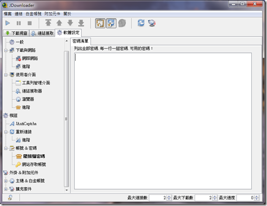
Task: Click the grayed-out speed limit icon
Action: pyautogui.click(x=122, y=23)
